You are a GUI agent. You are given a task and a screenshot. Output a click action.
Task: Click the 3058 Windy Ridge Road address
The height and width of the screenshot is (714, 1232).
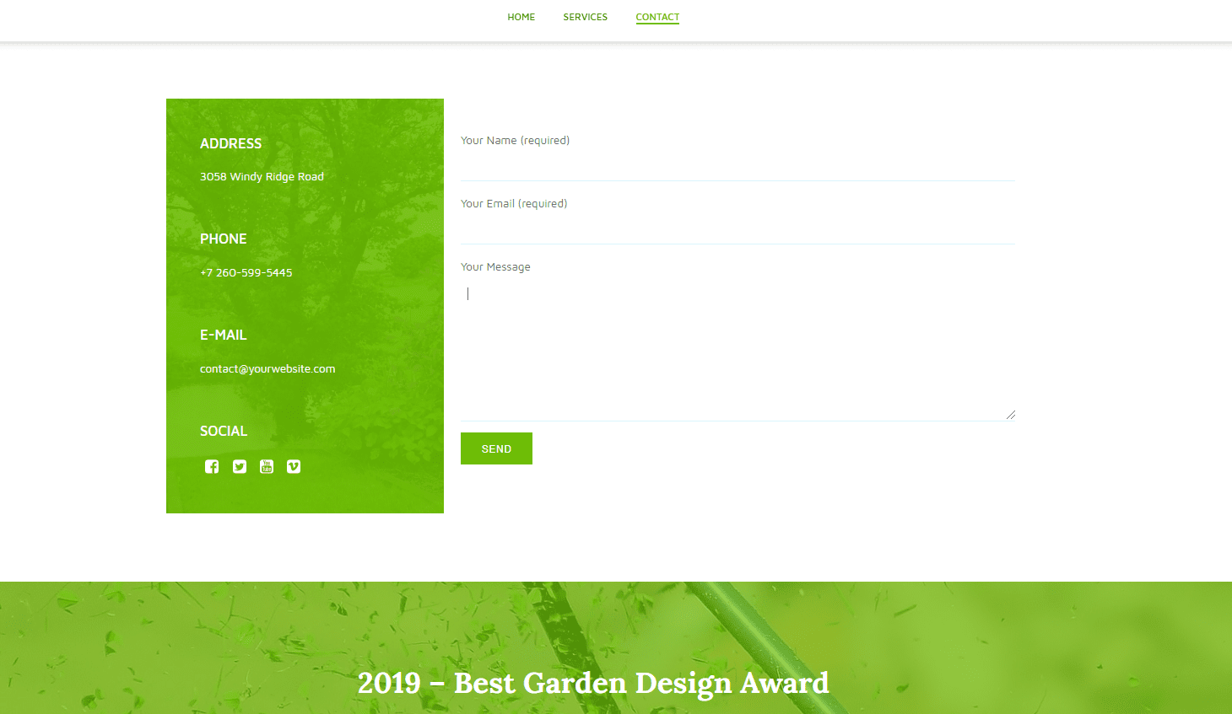(262, 177)
